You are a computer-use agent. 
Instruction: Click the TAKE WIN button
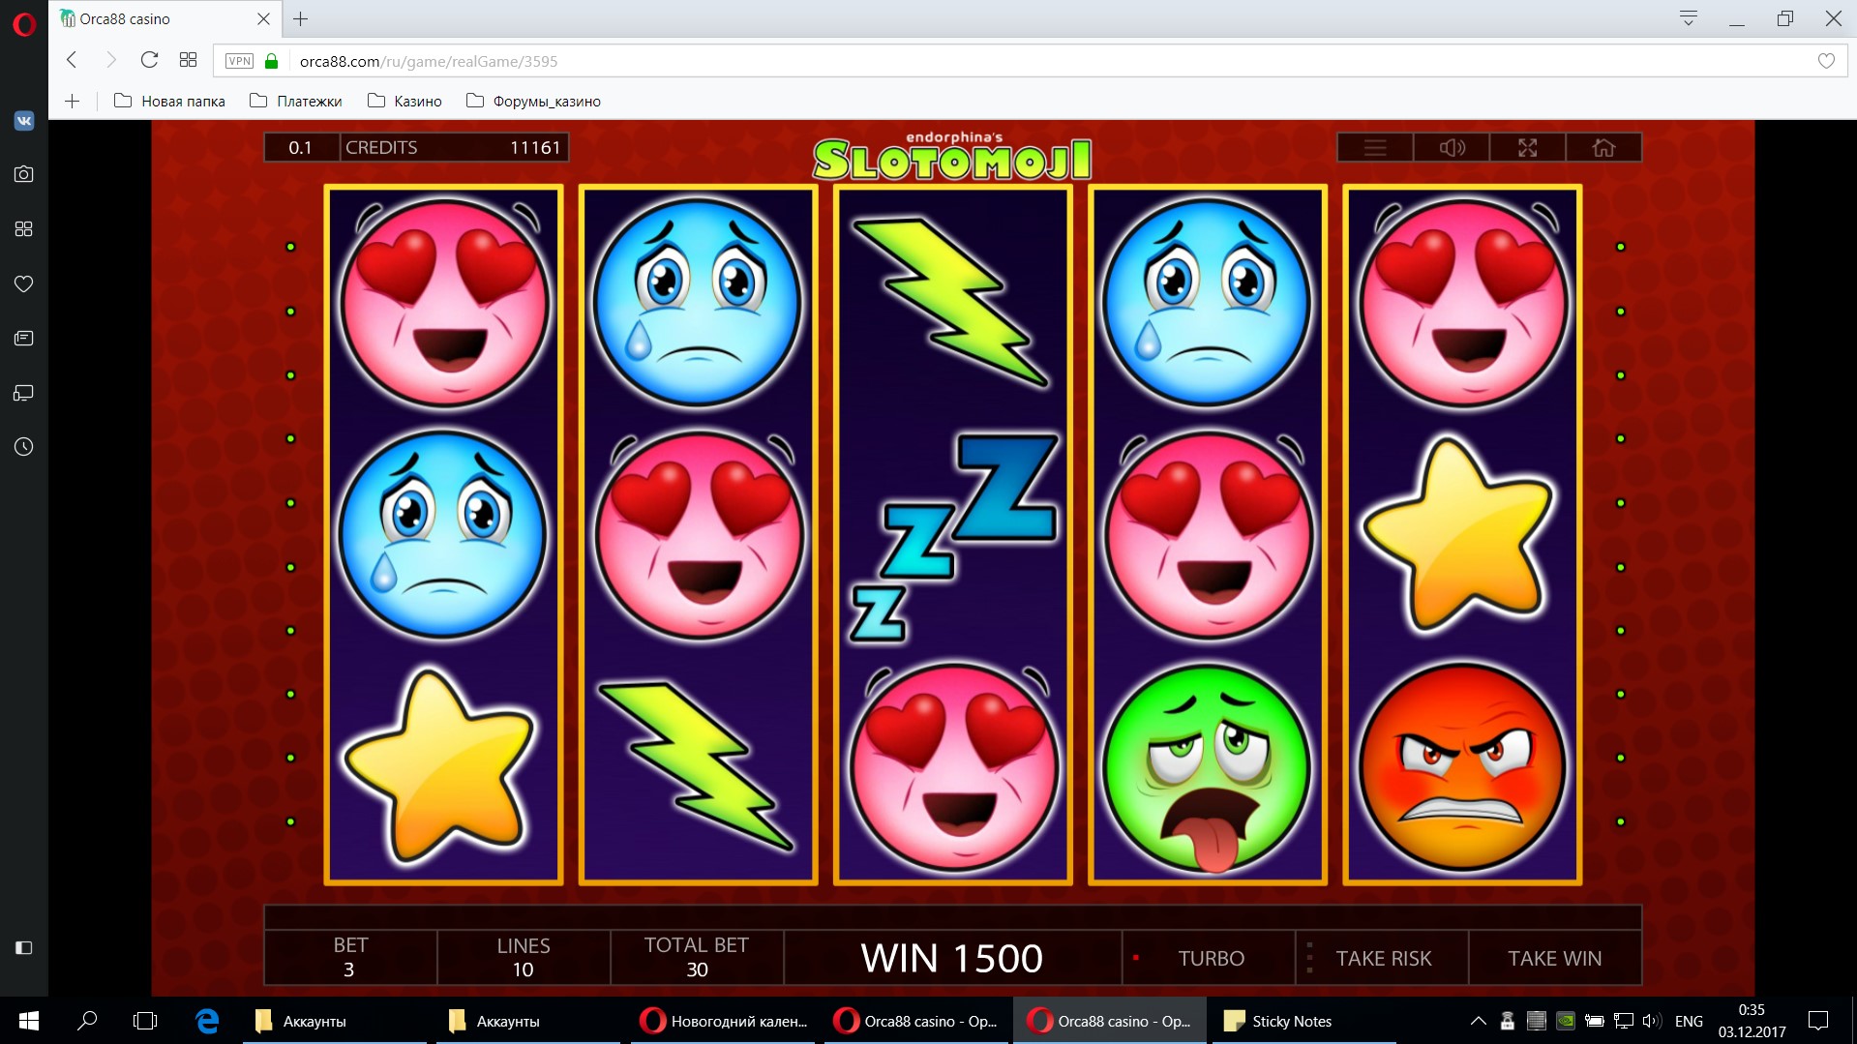click(1554, 958)
